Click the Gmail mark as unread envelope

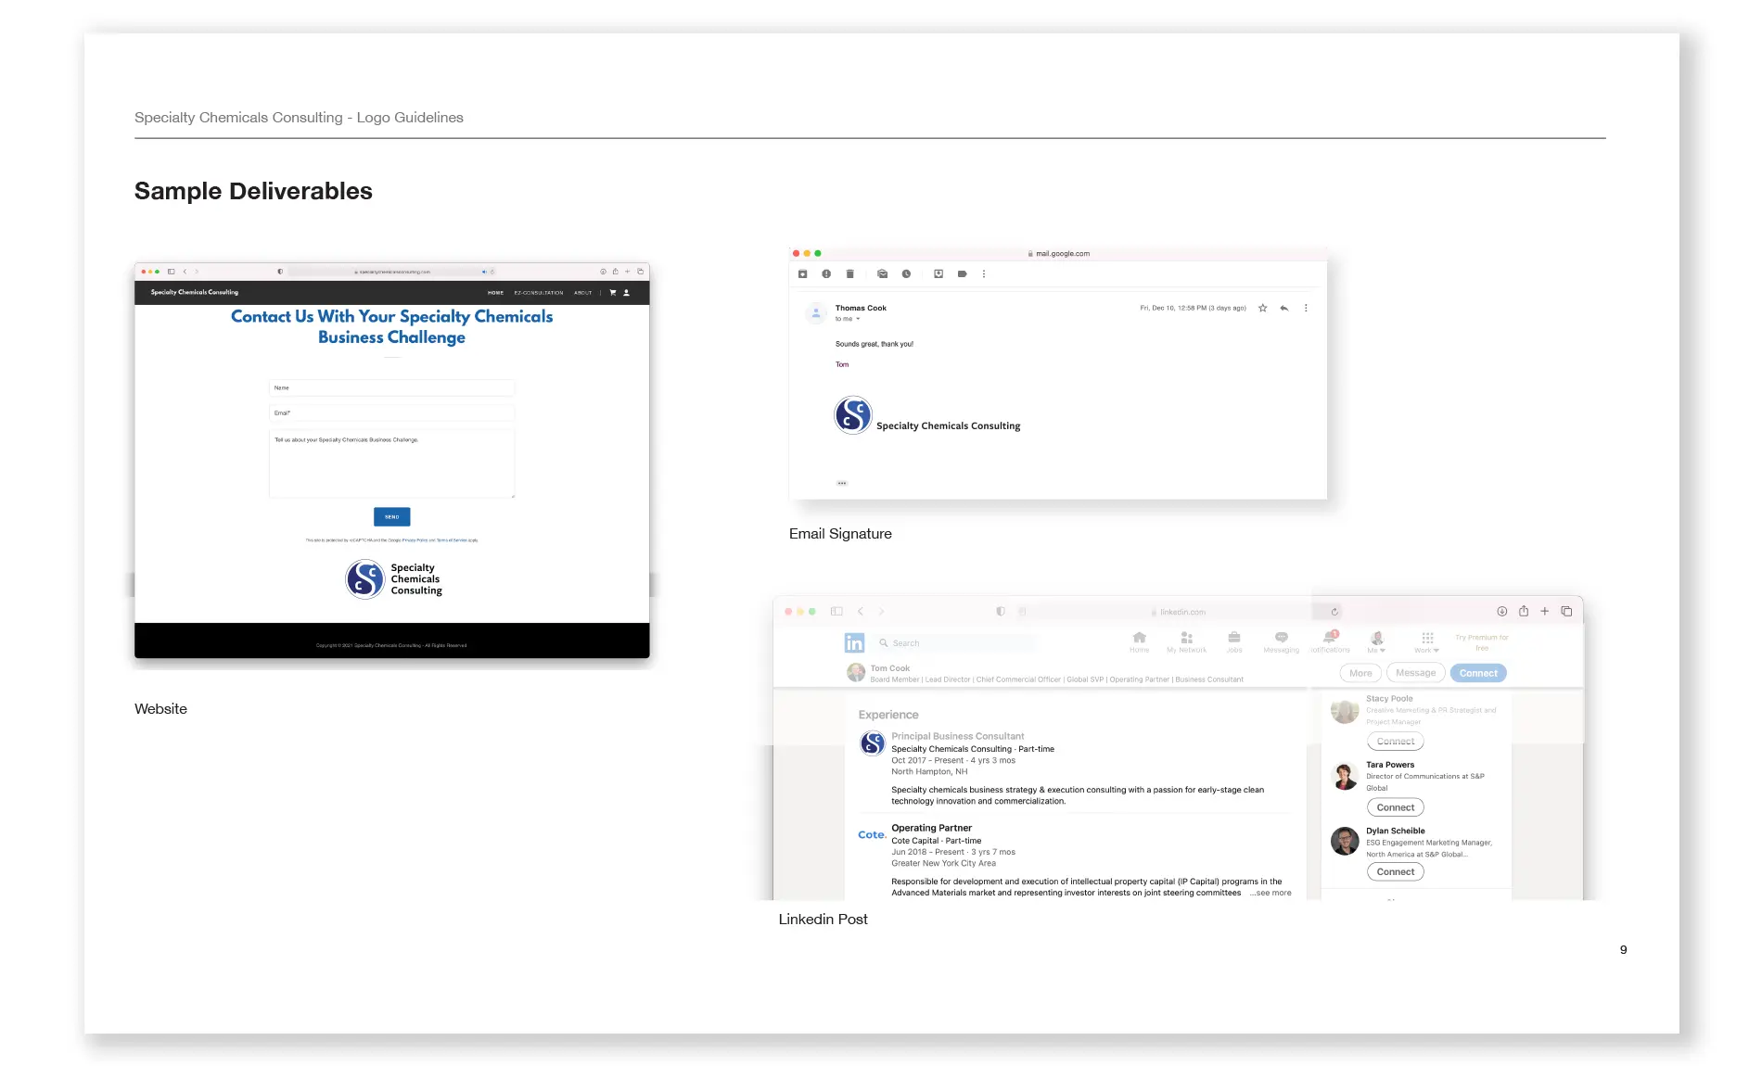883,274
